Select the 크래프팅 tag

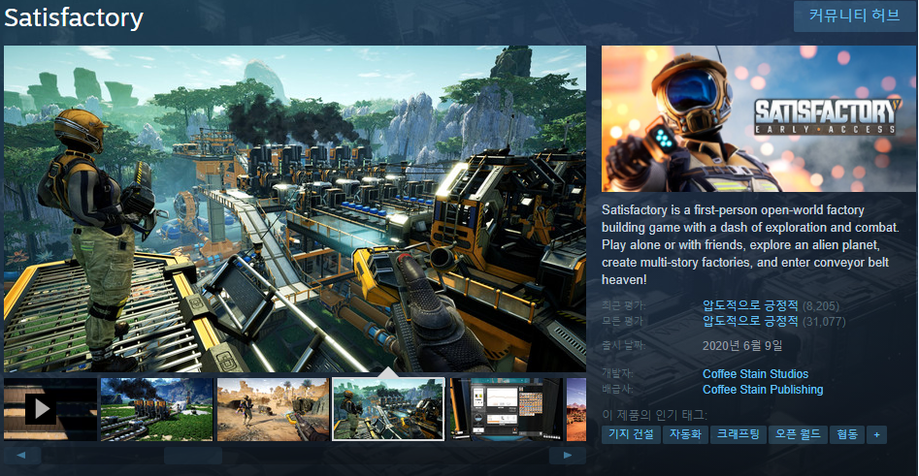[x=738, y=434]
